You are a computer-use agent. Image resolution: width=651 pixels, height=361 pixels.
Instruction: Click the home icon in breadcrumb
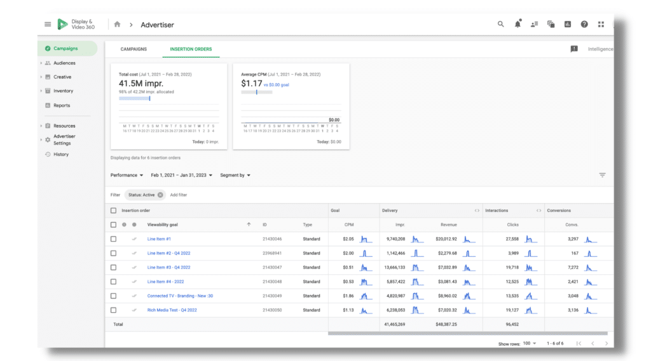point(117,24)
